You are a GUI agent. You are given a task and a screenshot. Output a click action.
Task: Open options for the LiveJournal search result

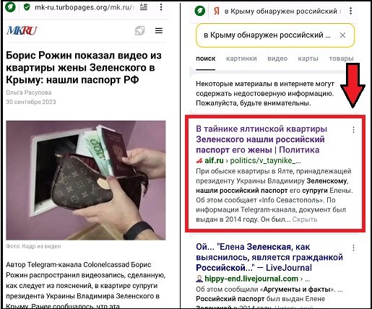pos(353,248)
